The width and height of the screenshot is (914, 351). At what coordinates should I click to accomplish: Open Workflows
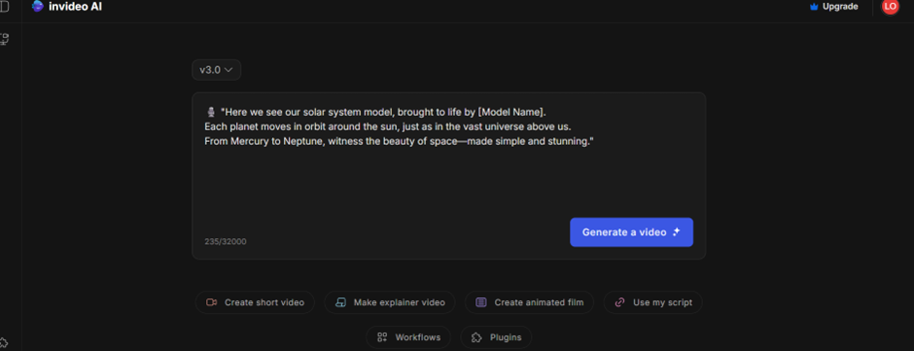408,337
